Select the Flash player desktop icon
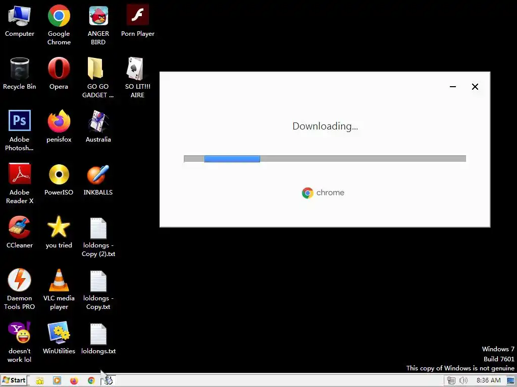517x387 pixels. click(x=137, y=20)
